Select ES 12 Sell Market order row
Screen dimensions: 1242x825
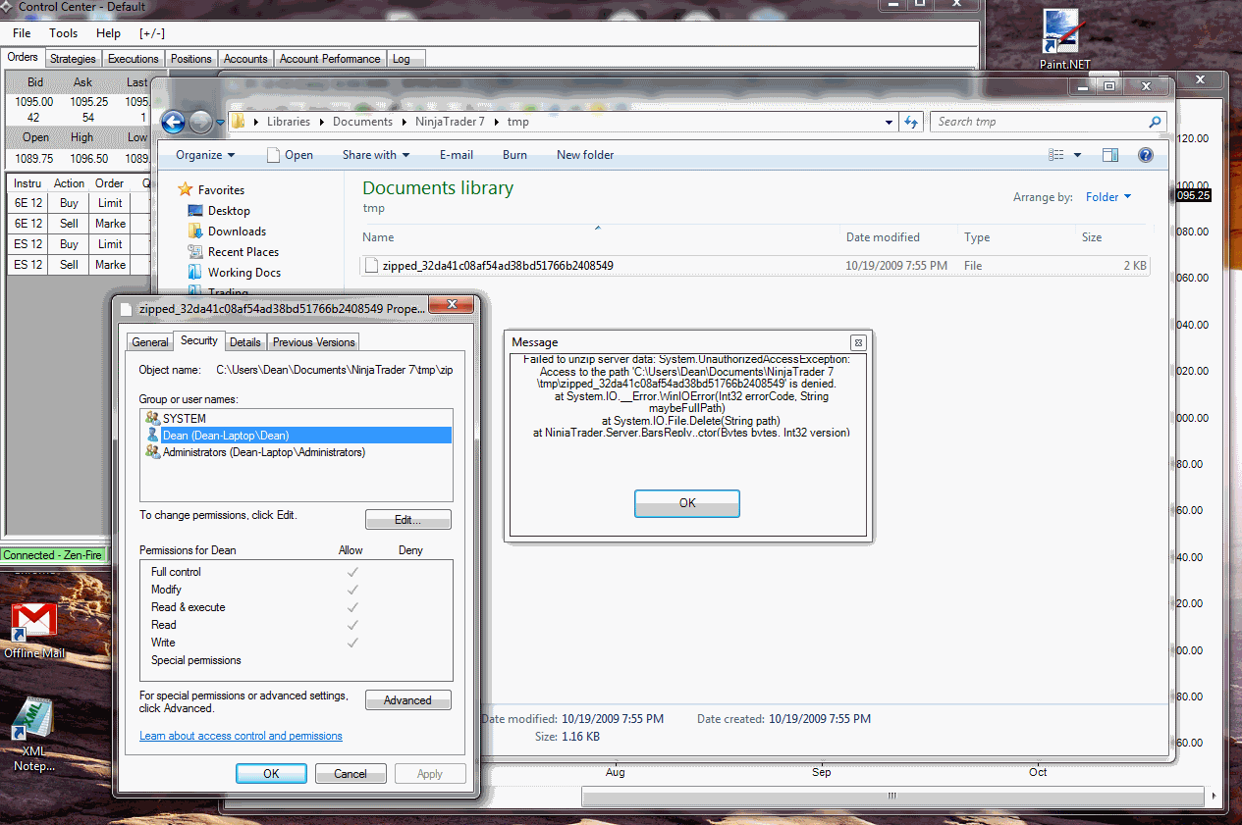point(79,265)
